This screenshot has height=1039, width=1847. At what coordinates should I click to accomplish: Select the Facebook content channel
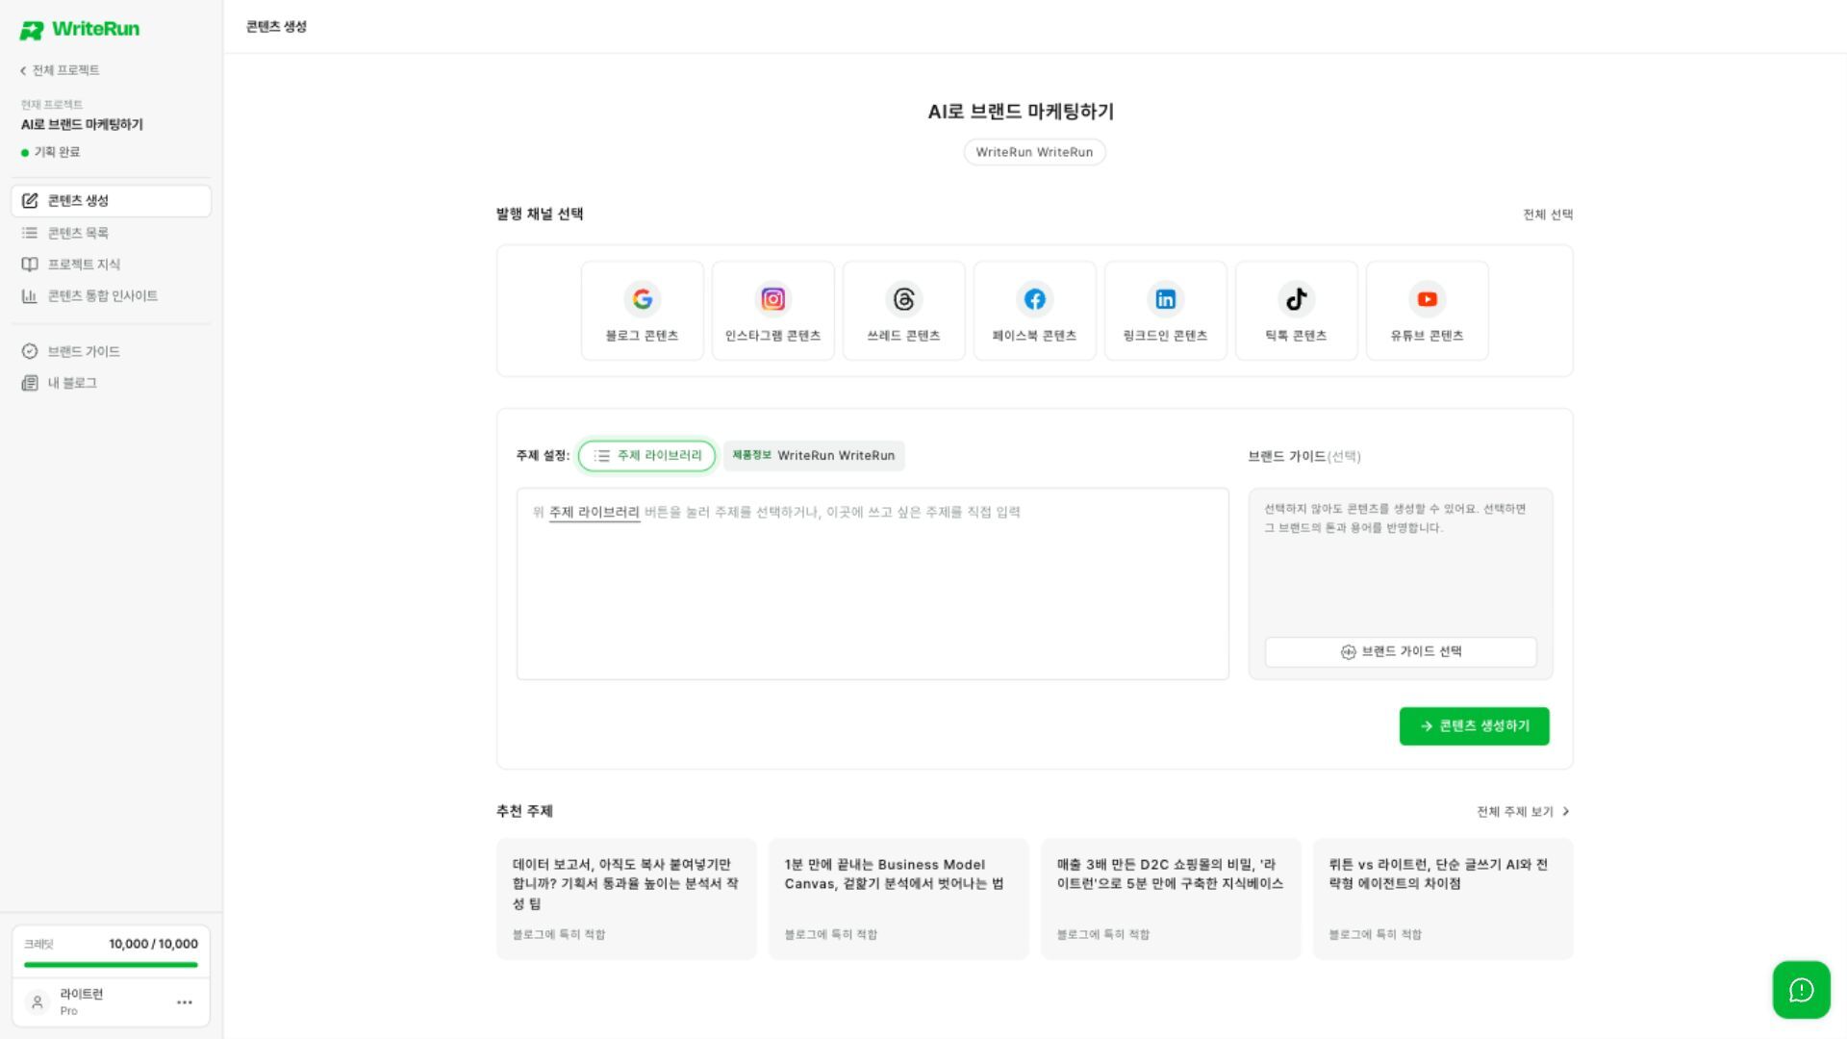1034,311
